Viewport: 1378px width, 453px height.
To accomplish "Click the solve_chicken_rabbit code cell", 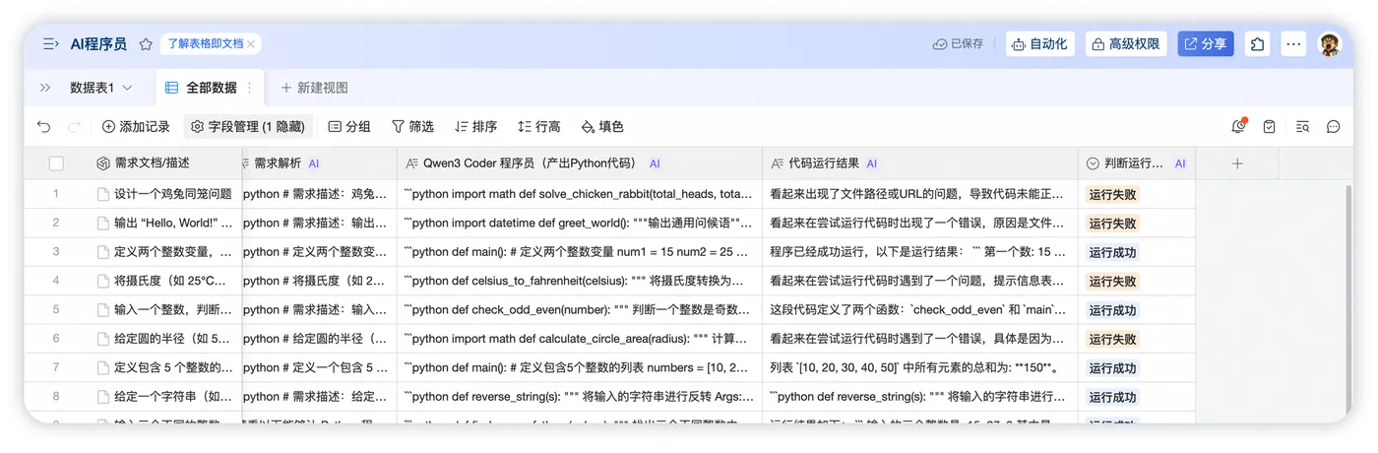I will point(580,194).
